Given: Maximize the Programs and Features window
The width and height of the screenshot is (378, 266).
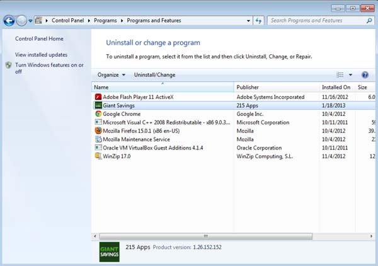Looking at the screenshot, I should click(x=352, y=8).
